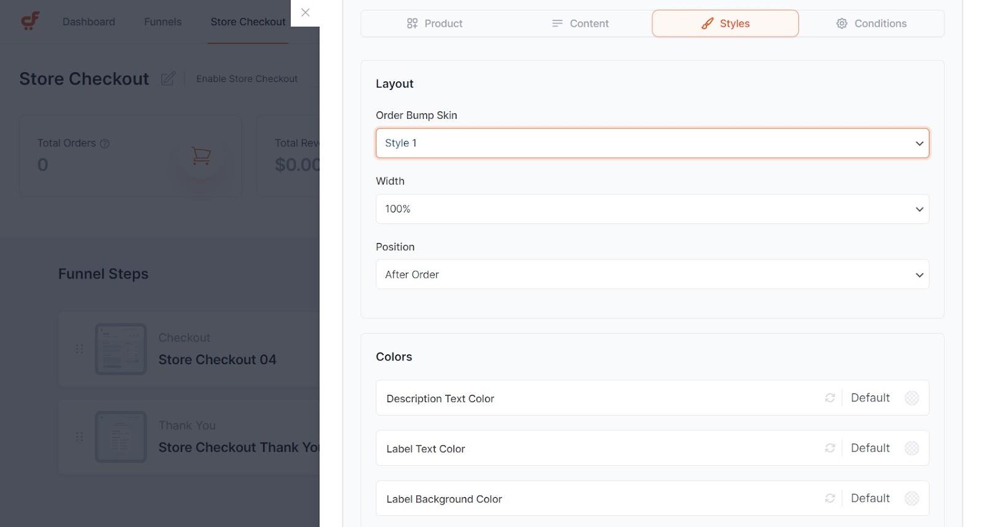This screenshot has height=527, width=981.
Task: Click the Enable Store Checkout link
Action: coord(247,79)
